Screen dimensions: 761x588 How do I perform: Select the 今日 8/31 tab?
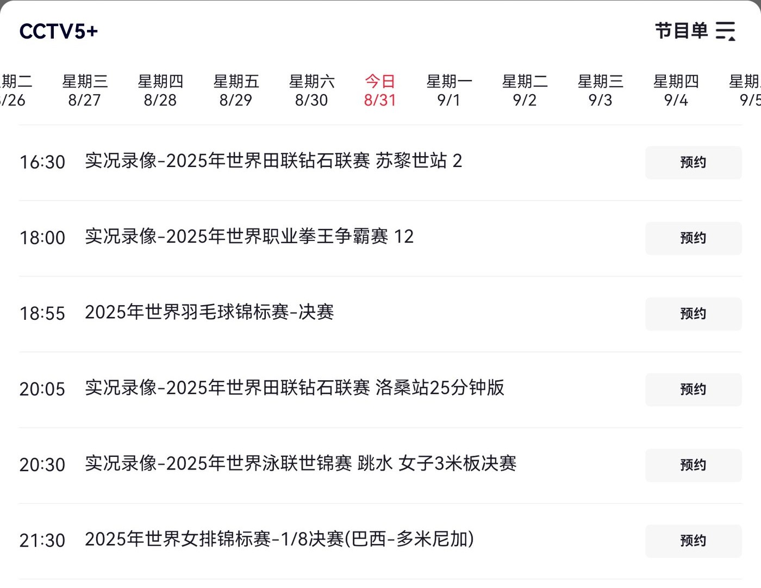coord(380,91)
